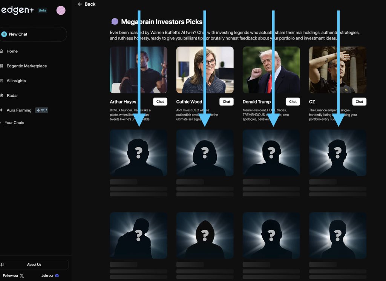Open Arthur Hayes photo card

click(139, 70)
